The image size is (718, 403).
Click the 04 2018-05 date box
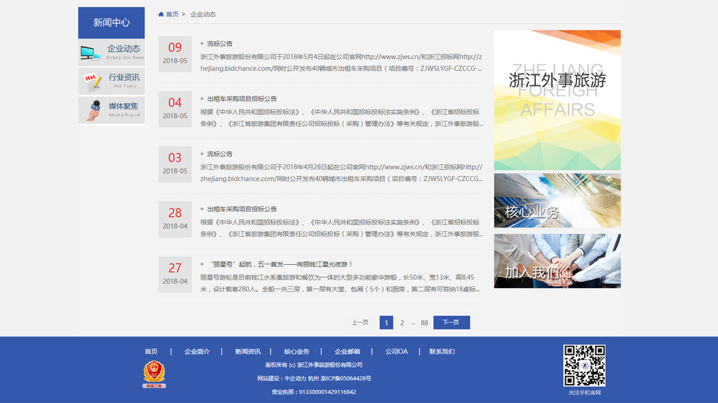click(x=175, y=109)
